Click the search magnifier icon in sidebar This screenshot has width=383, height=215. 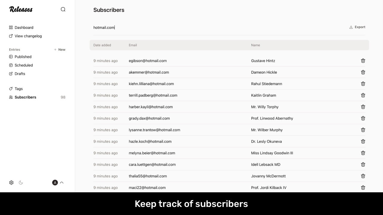point(63,9)
